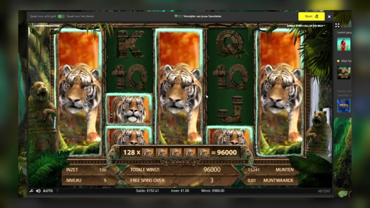
Task: Click the NETENT logo in bottom bar
Action: pos(324,191)
